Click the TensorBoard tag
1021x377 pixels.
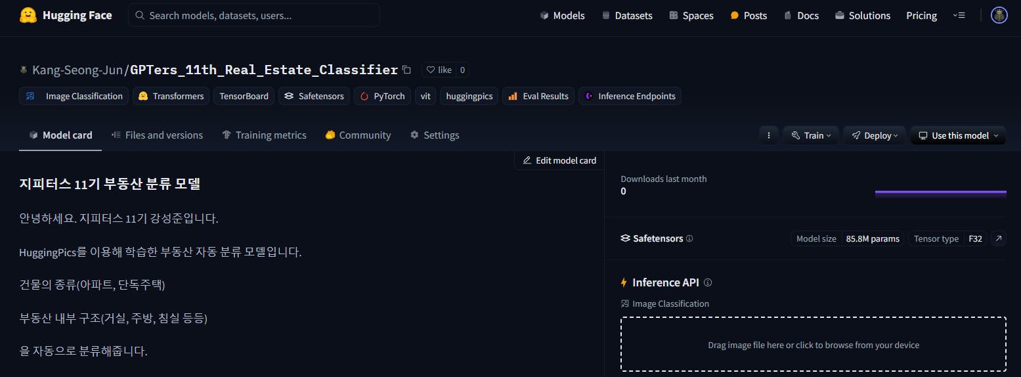click(x=244, y=96)
